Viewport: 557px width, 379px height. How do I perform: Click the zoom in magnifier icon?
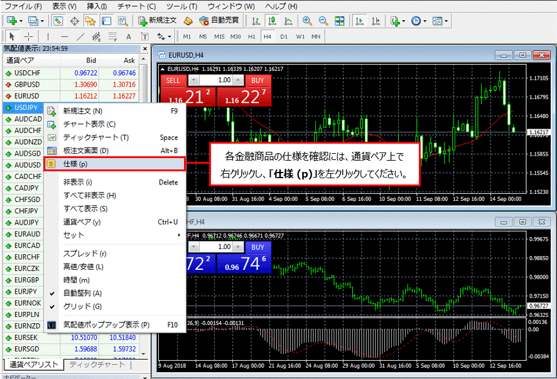307,21
